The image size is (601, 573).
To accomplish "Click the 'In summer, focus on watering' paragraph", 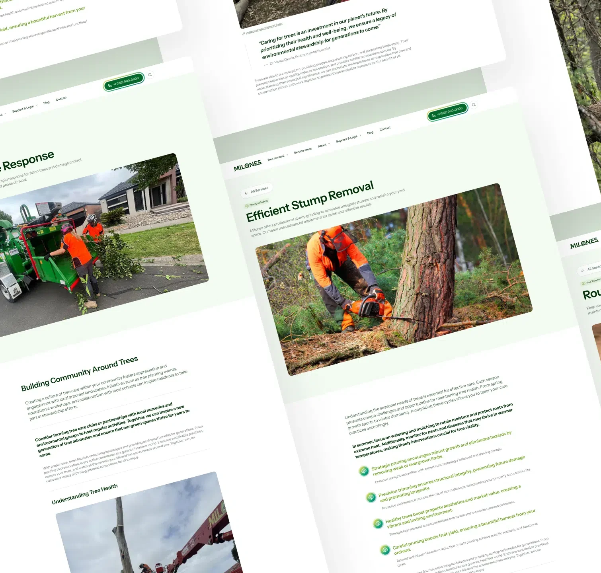I will pos(433,431).
